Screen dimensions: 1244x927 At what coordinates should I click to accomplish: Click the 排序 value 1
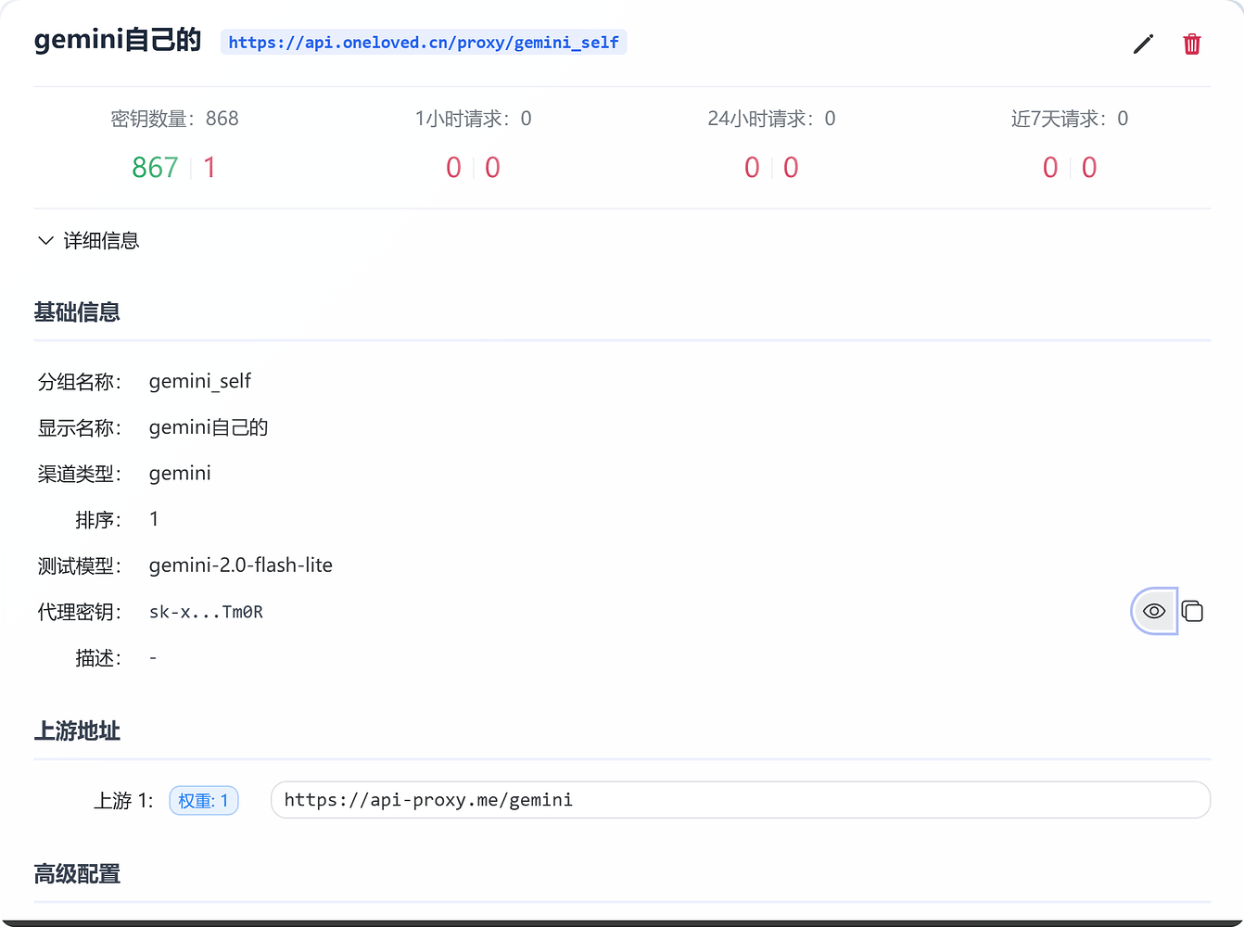154,519
